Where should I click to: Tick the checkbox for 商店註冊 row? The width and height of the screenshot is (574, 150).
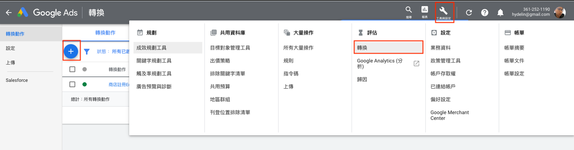(x=72, y=84)
